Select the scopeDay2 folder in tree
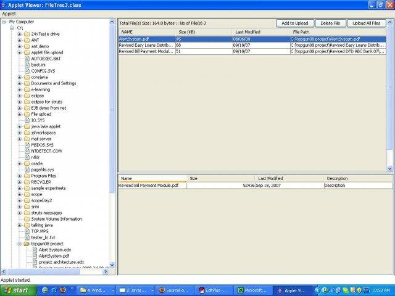Screen dimensions: 395x296 [41, 200]
